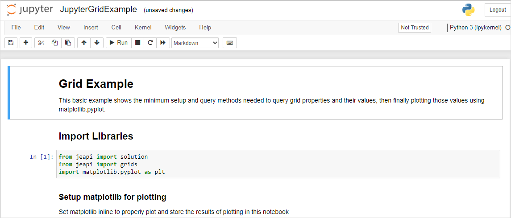Click the Logout button
This screenshot has width=511, height=218.
(x=498, y=10)
